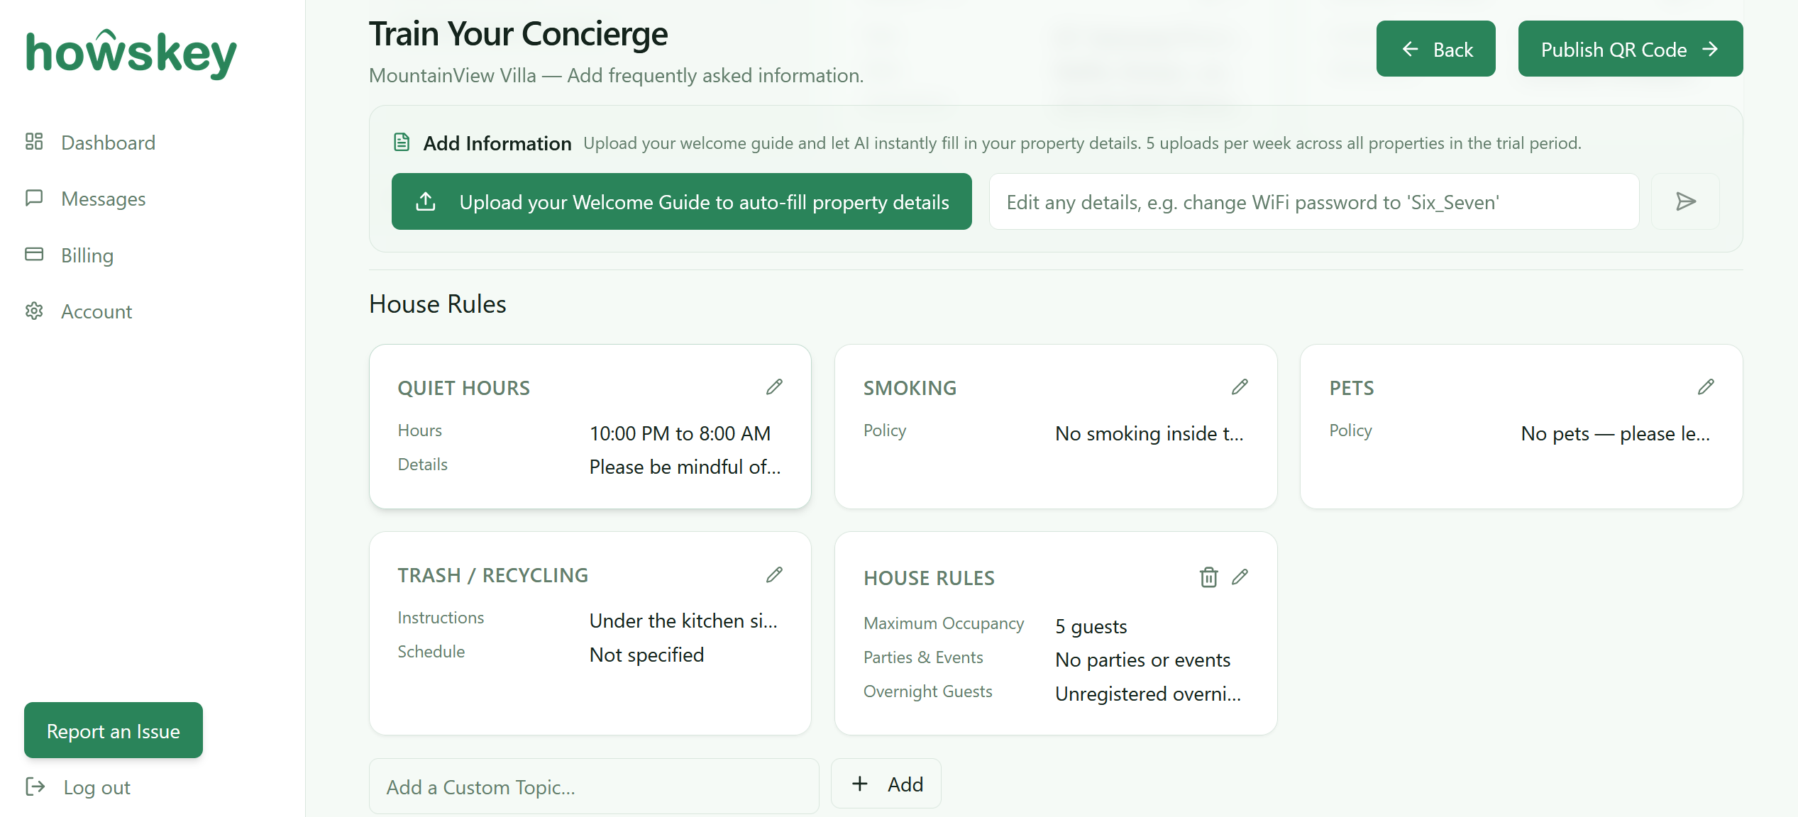
Task: Click the Back button
Action: coord(1435,49)
